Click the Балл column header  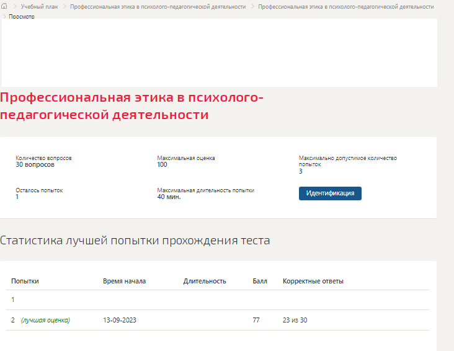(x=260, y=281)
